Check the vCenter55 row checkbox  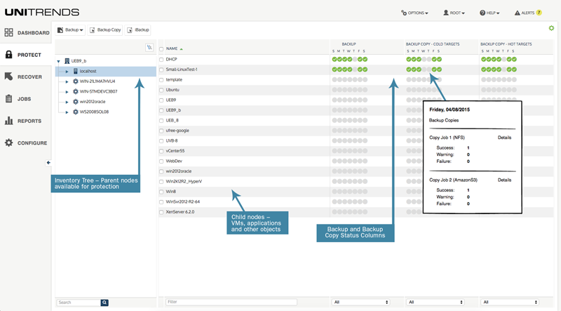point(161,151)
